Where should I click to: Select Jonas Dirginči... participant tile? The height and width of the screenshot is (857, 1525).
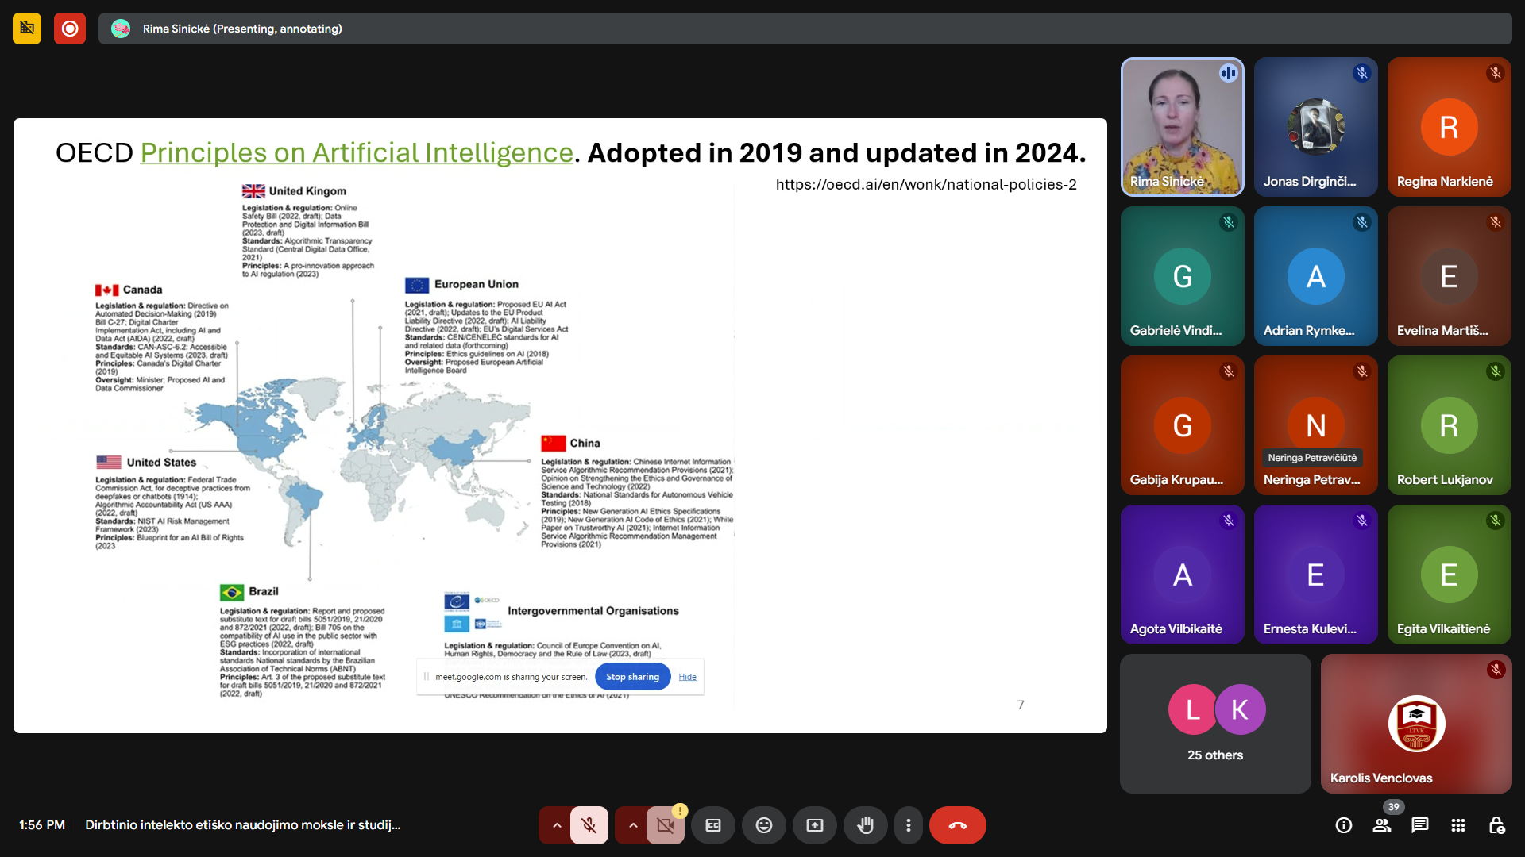[1315, 127]
